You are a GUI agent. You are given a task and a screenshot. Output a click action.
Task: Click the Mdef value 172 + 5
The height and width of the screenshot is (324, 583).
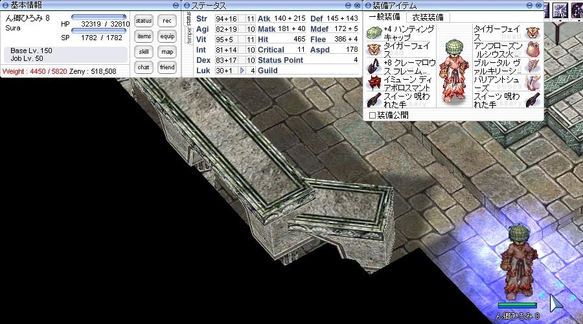pos(346,29)
